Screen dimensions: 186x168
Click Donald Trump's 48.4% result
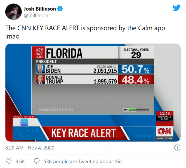point(136,80)
